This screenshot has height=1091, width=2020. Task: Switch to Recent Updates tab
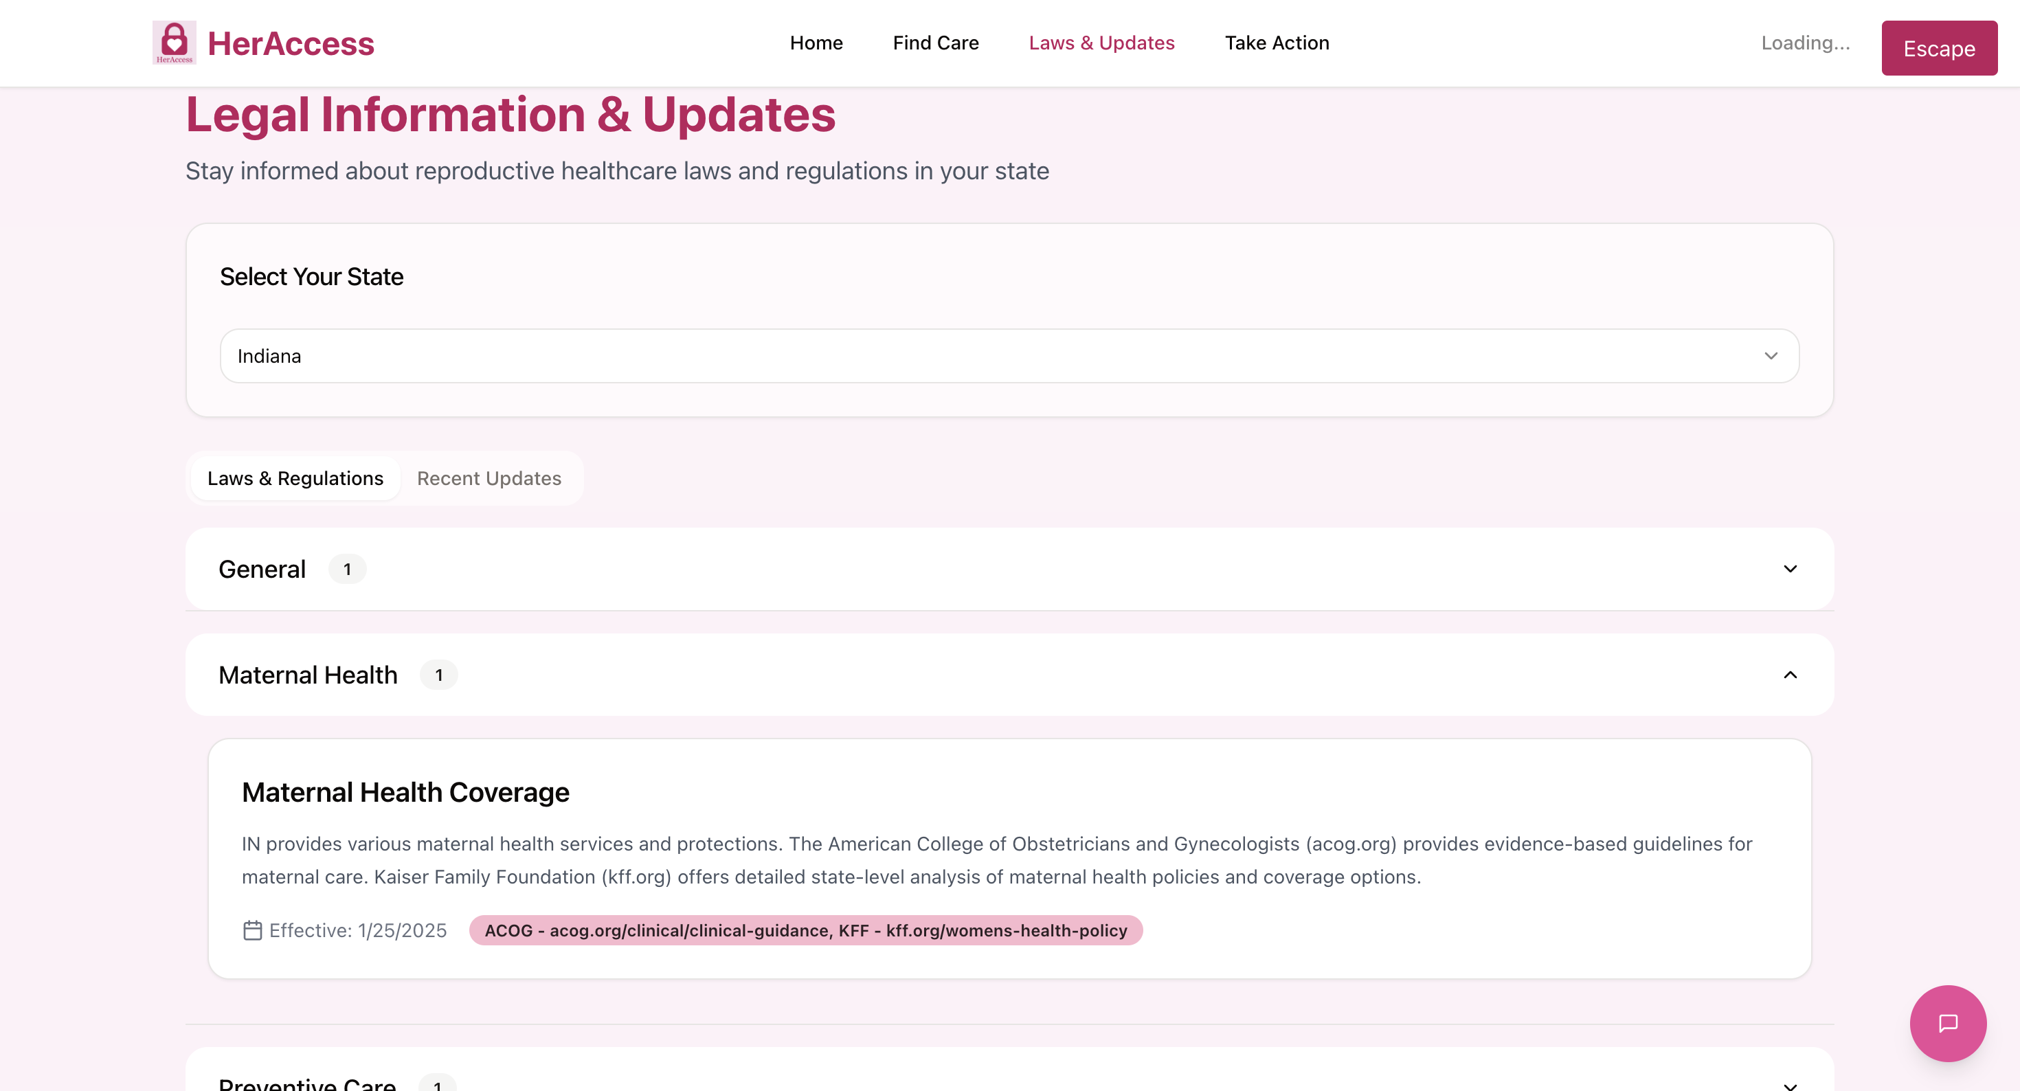[x=489, y=478]
